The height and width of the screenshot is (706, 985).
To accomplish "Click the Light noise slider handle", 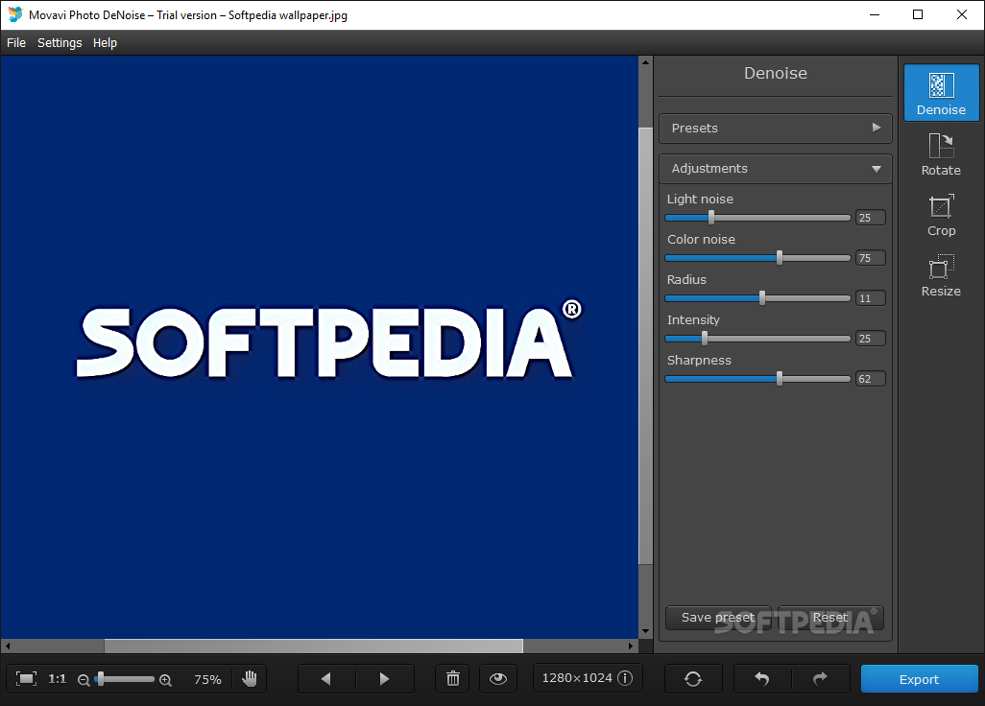I will point(711,217).
